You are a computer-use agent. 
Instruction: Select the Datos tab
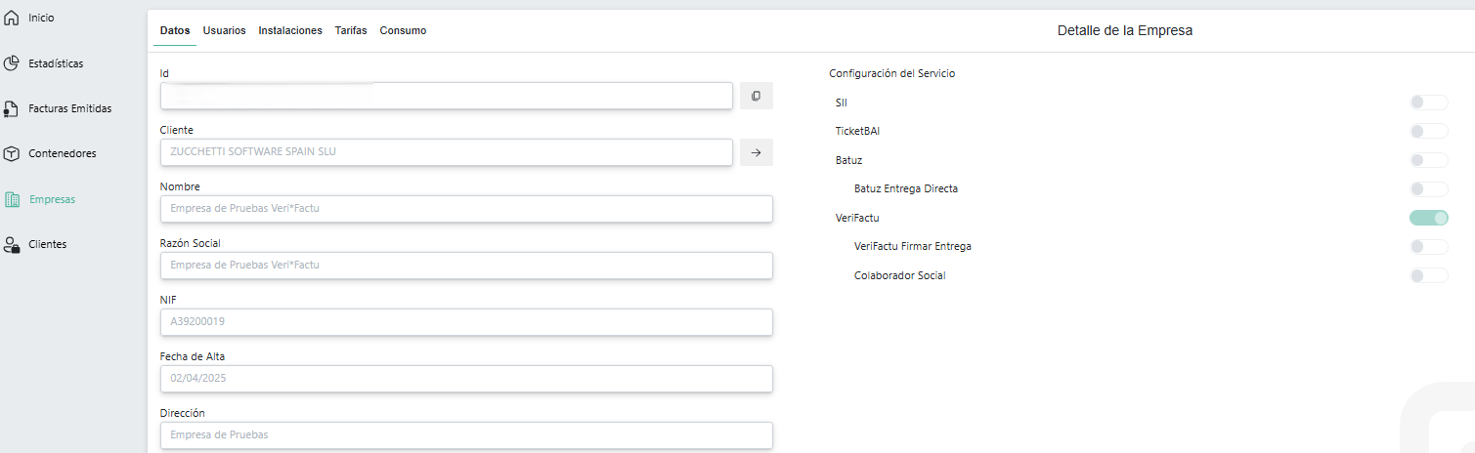click(x=175, y=30)
